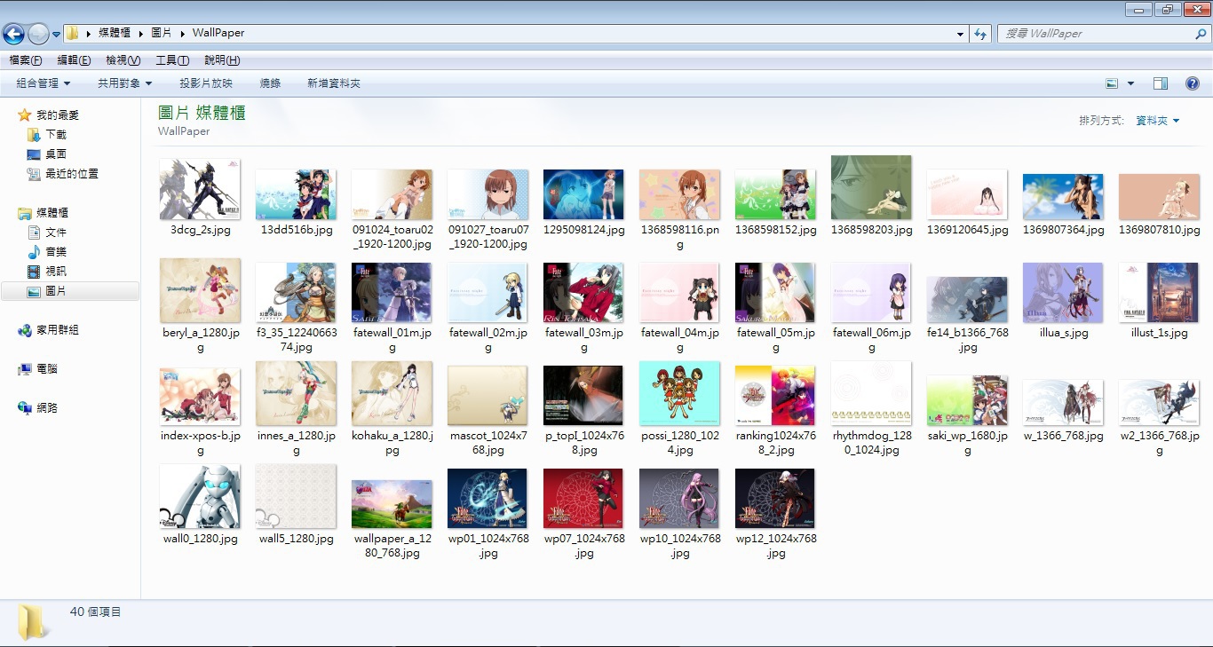1213x647 pixels.
Task: Click the refresh button beside address bar
Action: [x=980, y=34]
